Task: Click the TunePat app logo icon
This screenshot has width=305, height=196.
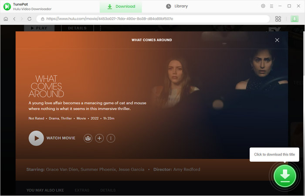Action: (7, 7)
